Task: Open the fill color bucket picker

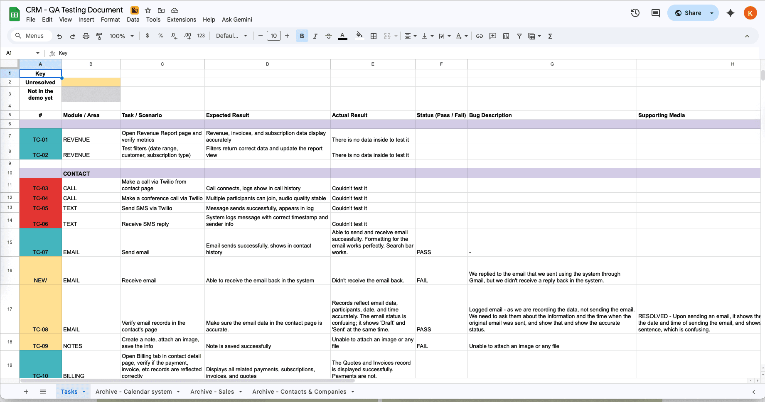Action: pyautogui.click(x=359, y=35)
